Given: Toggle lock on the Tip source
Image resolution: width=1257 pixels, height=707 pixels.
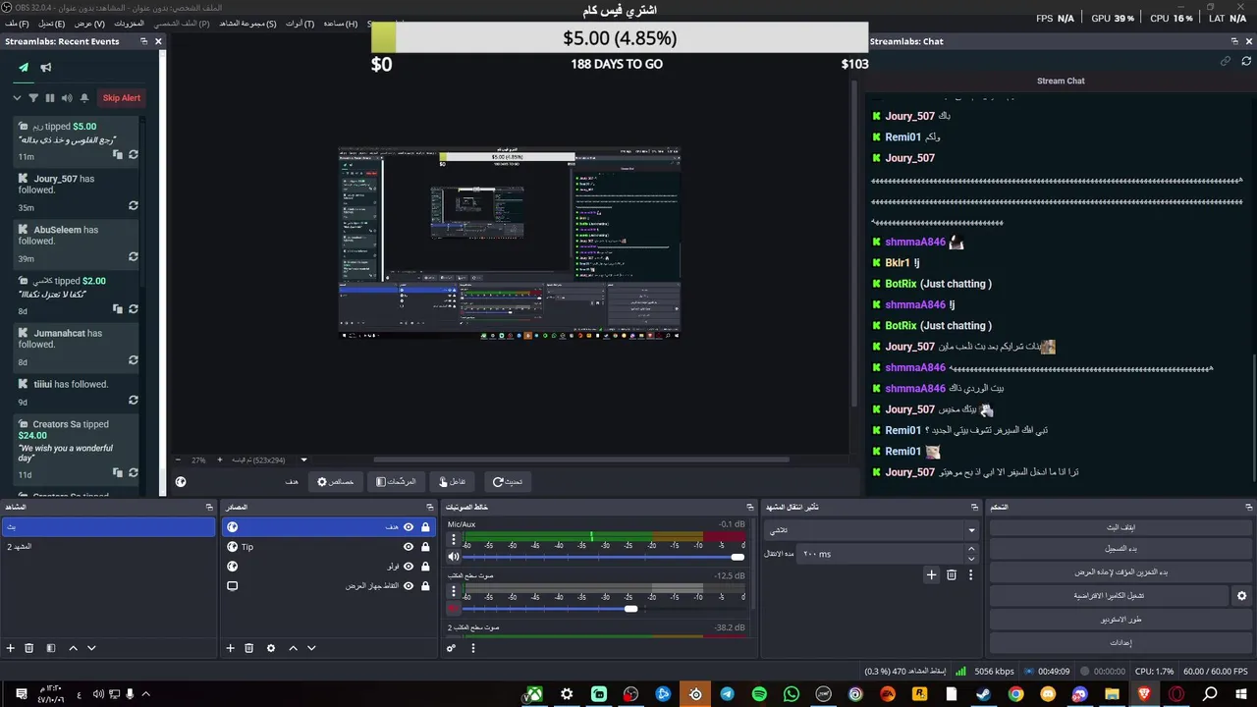Looking at the screenshot, I should pos(425,547).
